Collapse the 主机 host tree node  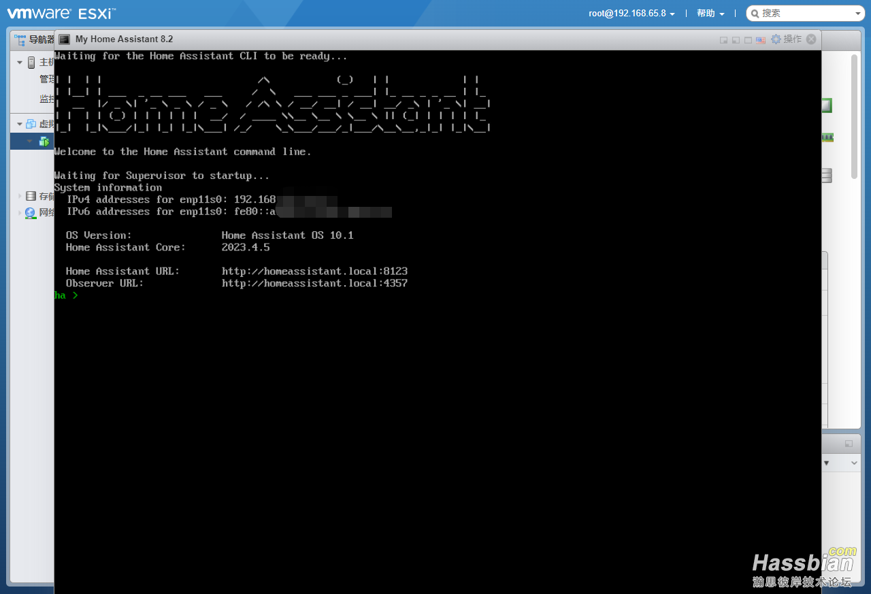click(x=20, y=63)
